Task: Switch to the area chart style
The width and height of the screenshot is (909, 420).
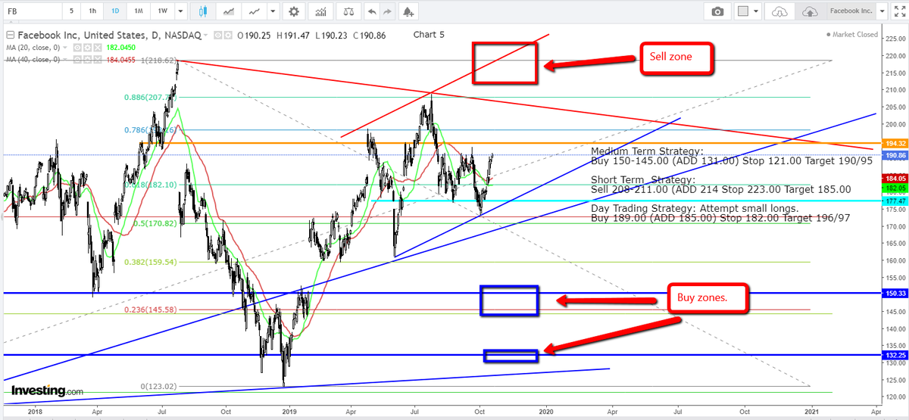Action: pos(230,11)
